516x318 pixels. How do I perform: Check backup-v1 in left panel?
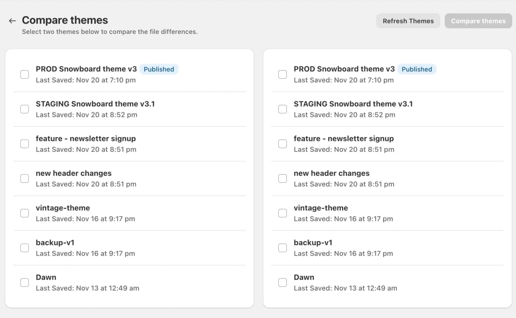point(25,248)
